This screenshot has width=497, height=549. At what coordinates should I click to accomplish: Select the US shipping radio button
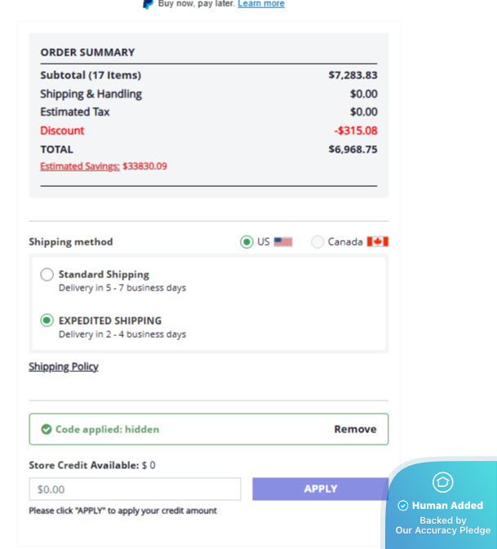(246, 242)
